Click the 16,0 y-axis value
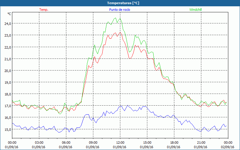Screen dimensions: 240x150 click(8, 118)
